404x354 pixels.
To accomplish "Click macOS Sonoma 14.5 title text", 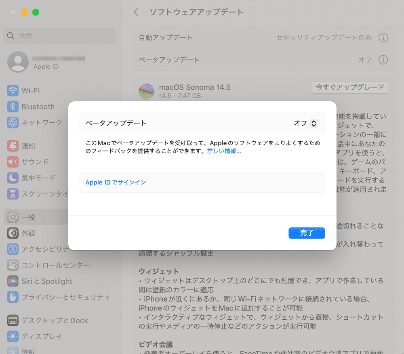I will point(195,87).
